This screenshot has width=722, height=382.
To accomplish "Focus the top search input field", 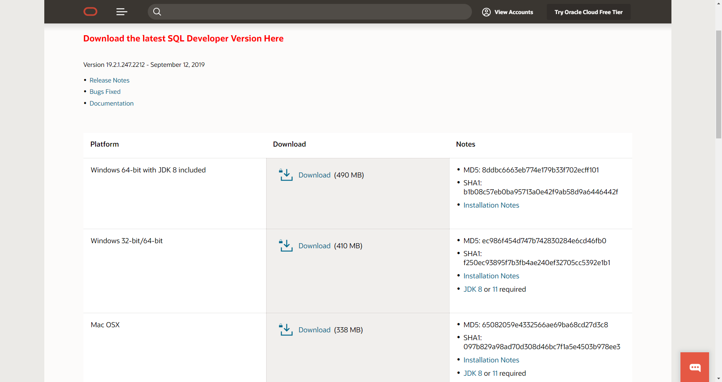I will pos(310,12).
